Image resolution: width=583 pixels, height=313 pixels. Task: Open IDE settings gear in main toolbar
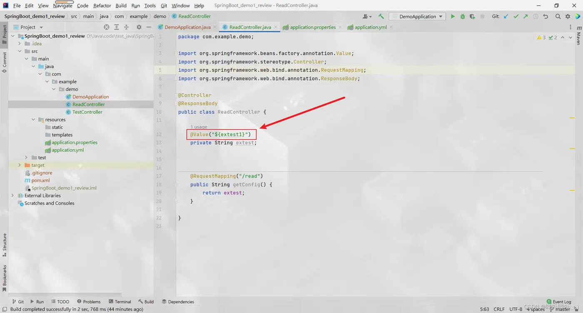click(x=568, y=16)
